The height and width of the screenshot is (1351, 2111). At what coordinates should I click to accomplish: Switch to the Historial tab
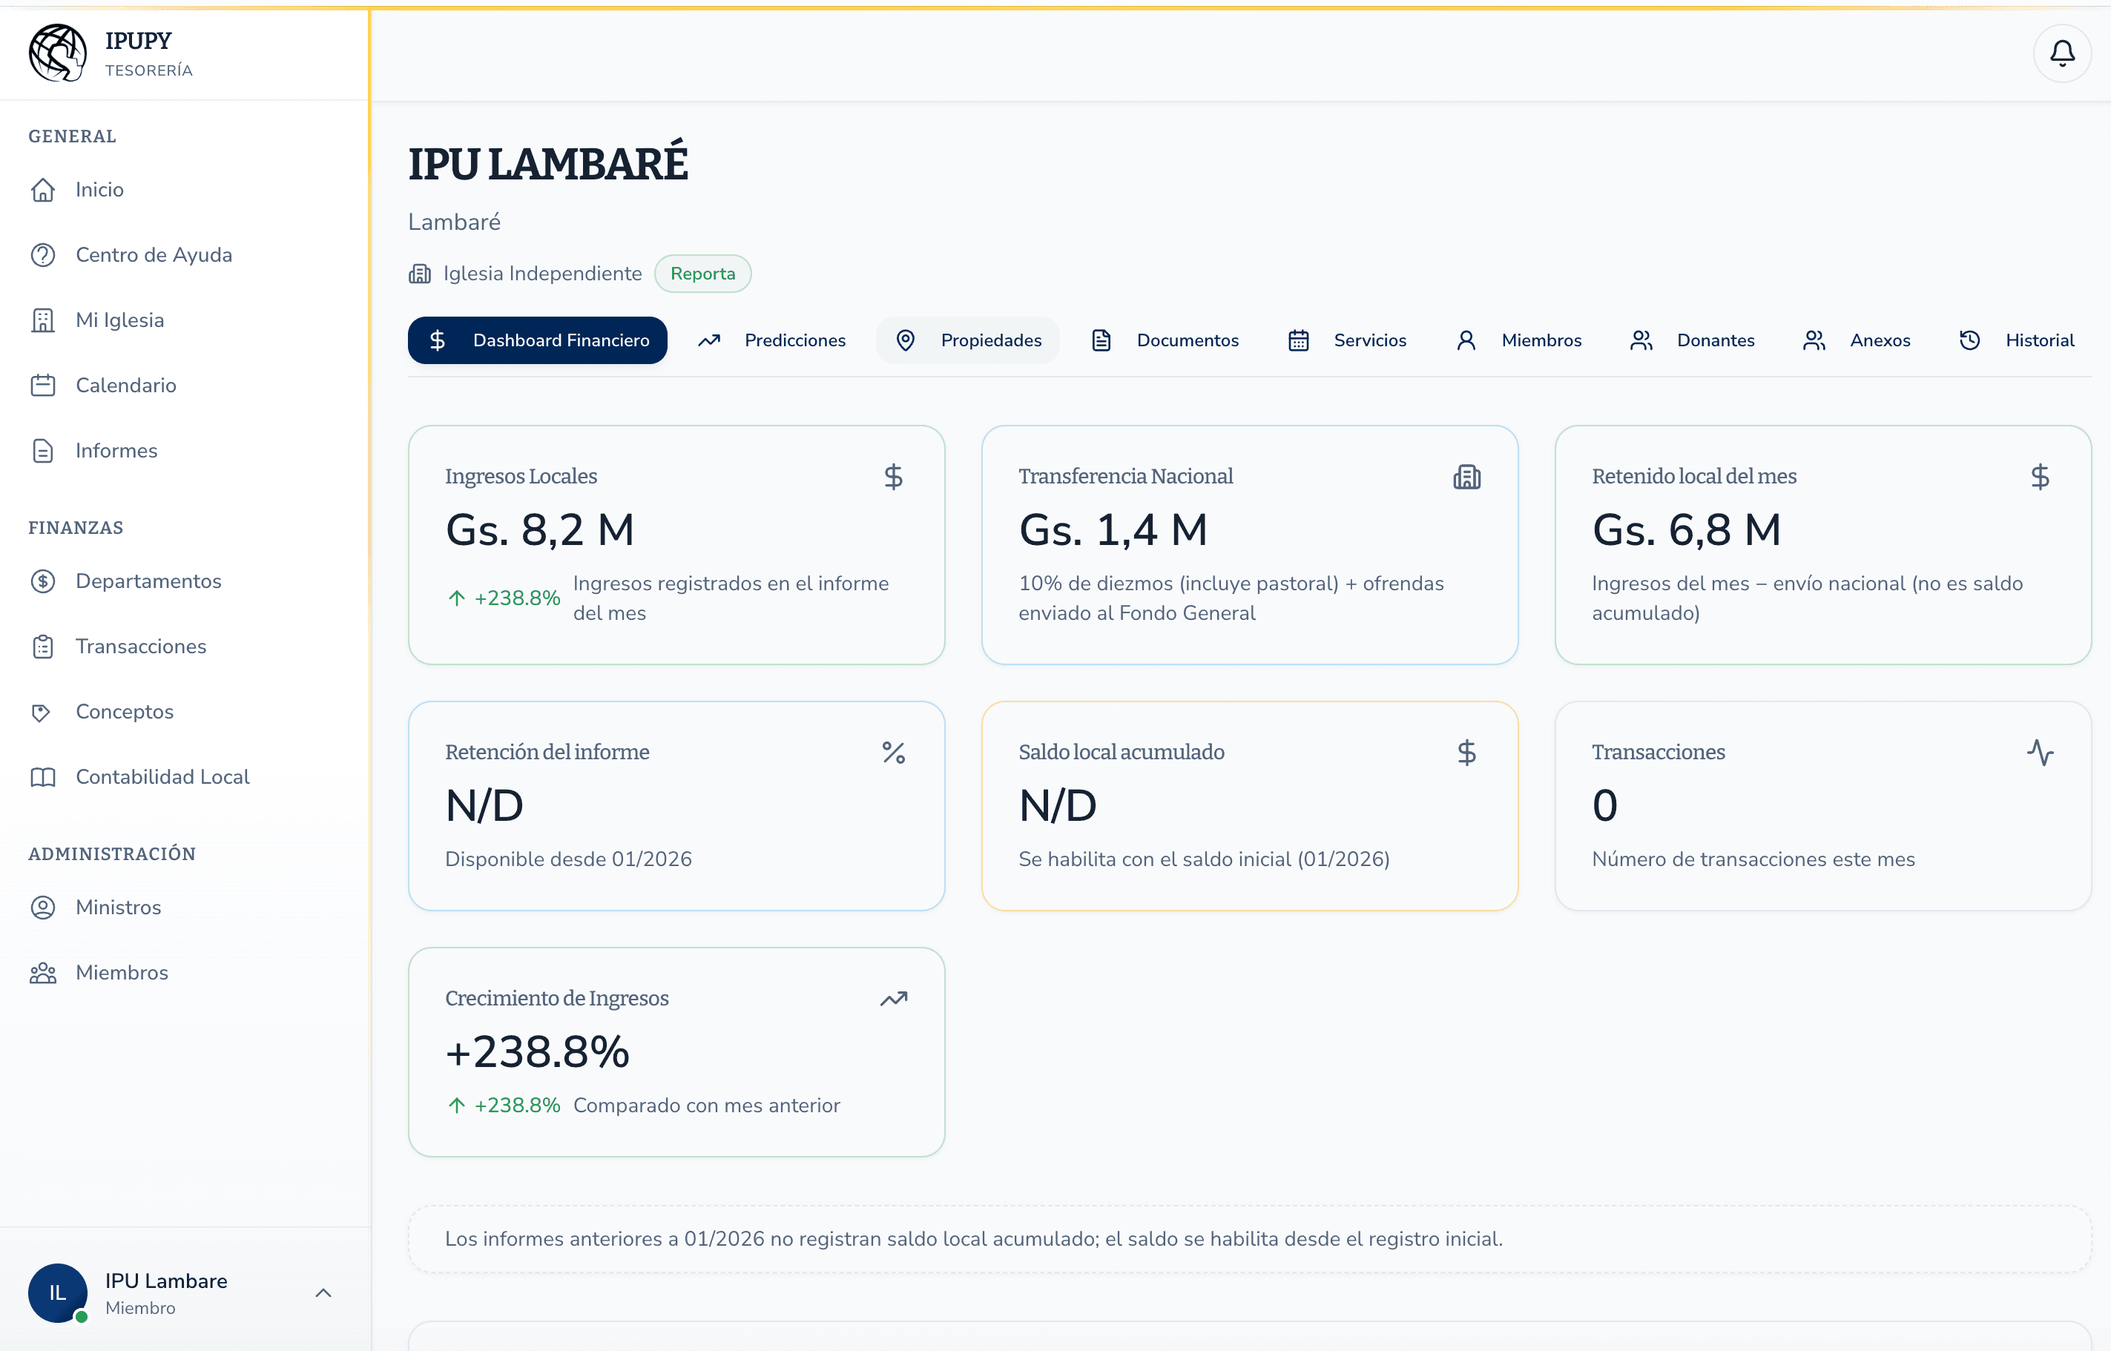click(x=2018, y=340)
